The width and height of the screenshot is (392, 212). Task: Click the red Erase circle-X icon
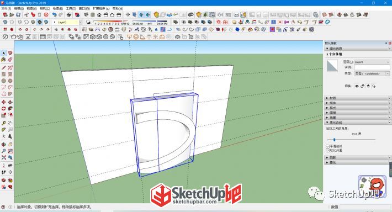click(x=46, y=15)
